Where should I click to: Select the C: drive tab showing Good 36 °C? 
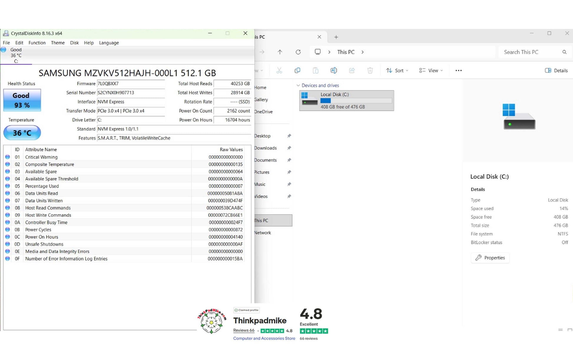16,55
